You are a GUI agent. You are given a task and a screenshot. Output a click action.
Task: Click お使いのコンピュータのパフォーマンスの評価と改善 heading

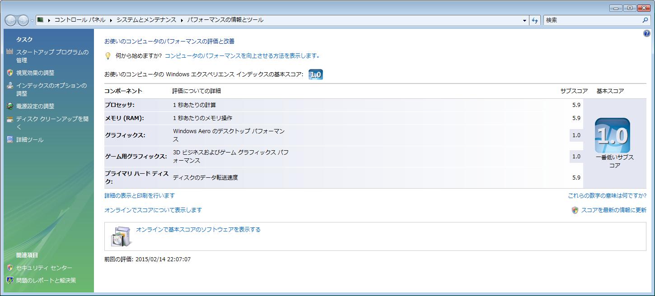169,41
